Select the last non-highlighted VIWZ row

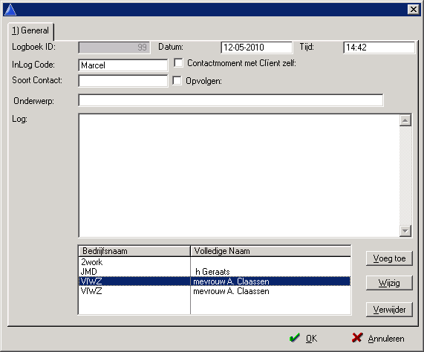pyautogui.click(x=215, y=291)
